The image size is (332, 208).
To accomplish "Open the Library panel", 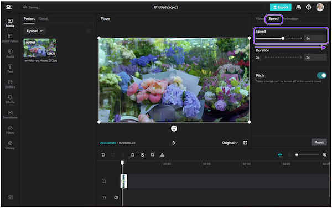I will point(10,145).
